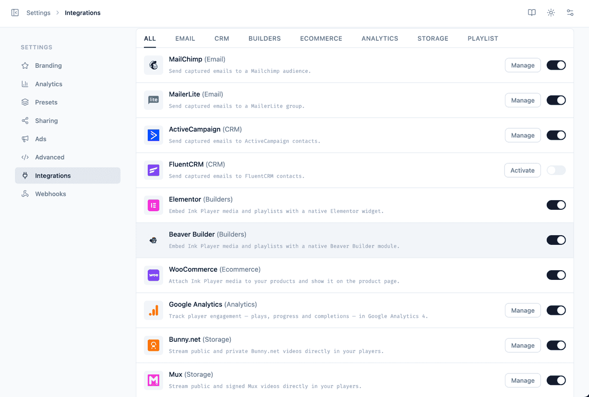
Task: Select the ALL tab
Action: tap(150, 38)
